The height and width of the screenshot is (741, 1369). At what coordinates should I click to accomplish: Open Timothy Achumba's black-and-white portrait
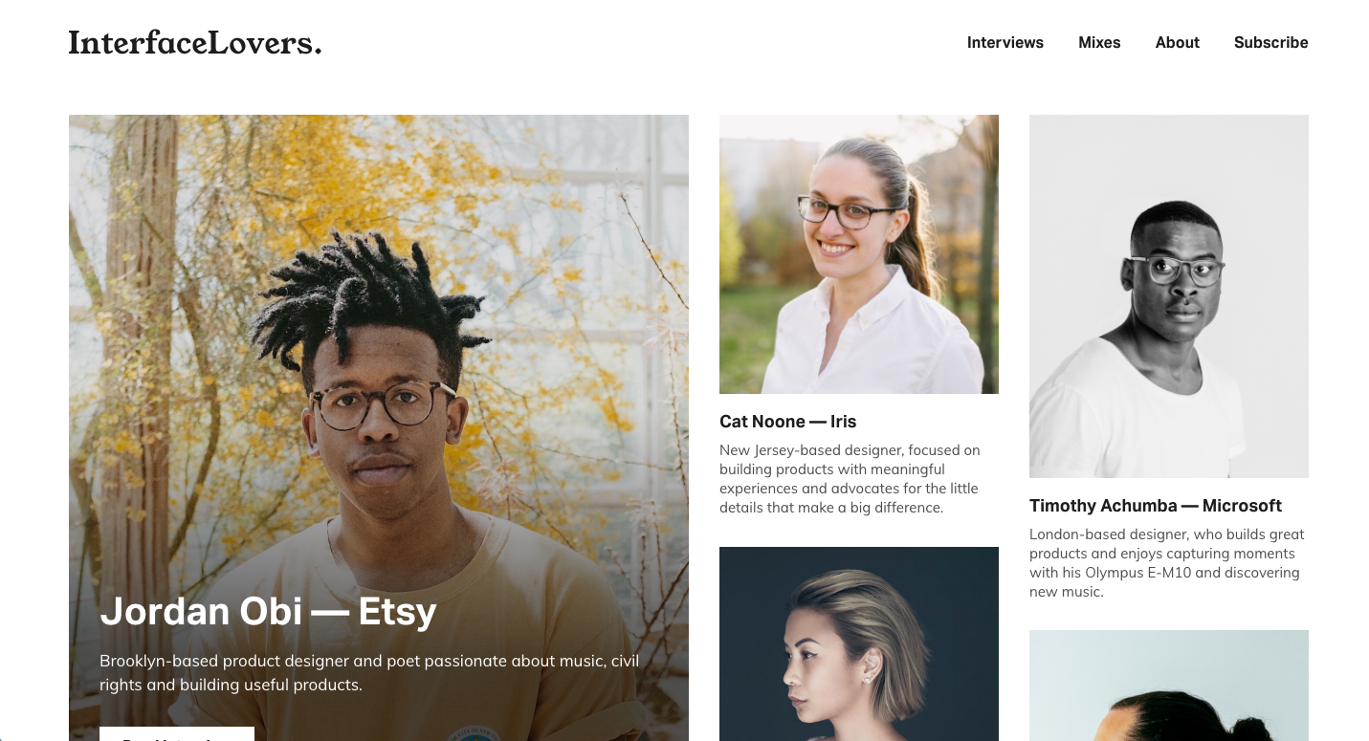[x=1169, y=296]
